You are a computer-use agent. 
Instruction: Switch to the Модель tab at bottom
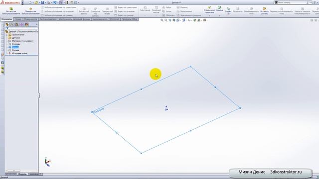22,174
